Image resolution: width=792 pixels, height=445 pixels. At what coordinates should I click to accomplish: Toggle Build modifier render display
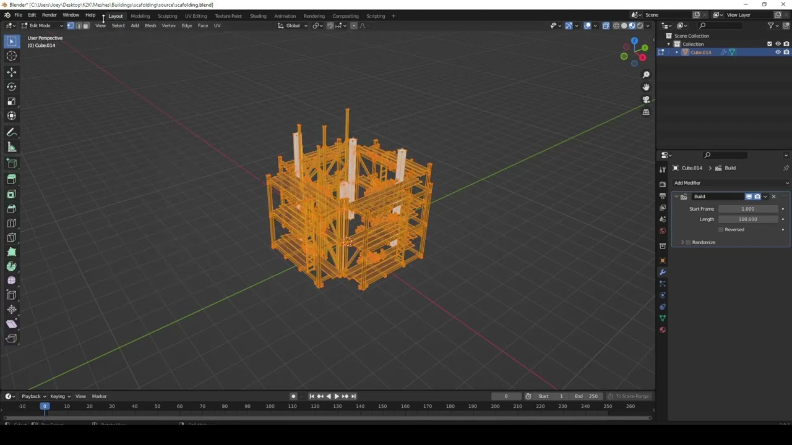click(x=757, y=197)
